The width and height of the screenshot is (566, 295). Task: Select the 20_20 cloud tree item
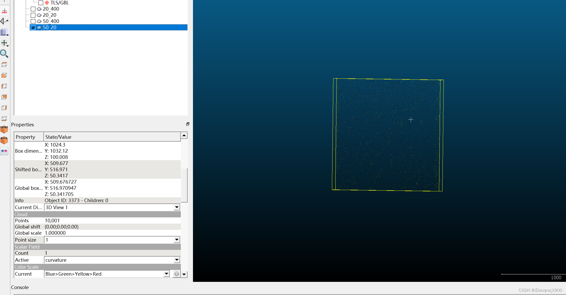coord(50,15)
